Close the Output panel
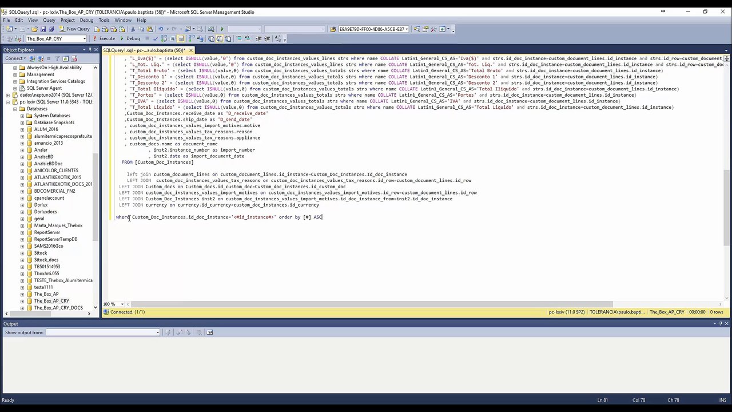732x412 pixels. (x=726, y=324)
